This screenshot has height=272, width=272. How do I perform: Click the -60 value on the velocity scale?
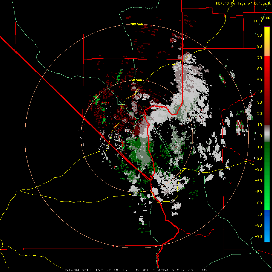click(x=258, y=203)
